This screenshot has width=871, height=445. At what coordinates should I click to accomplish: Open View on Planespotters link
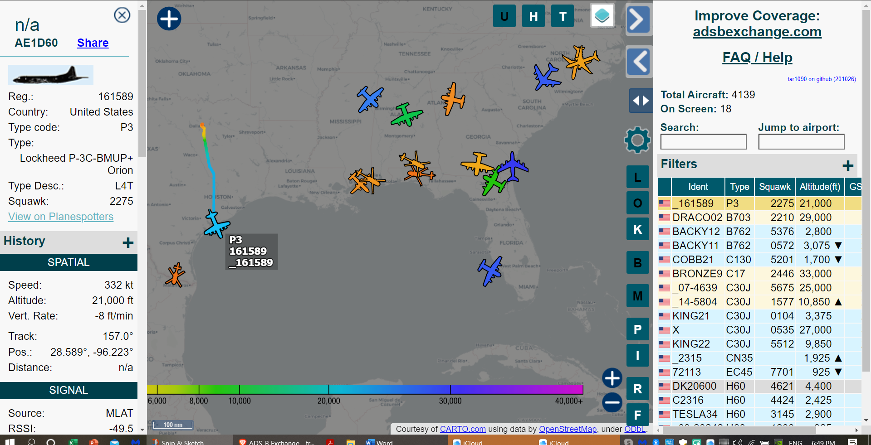pyautogui.click(x=61, y=217)
